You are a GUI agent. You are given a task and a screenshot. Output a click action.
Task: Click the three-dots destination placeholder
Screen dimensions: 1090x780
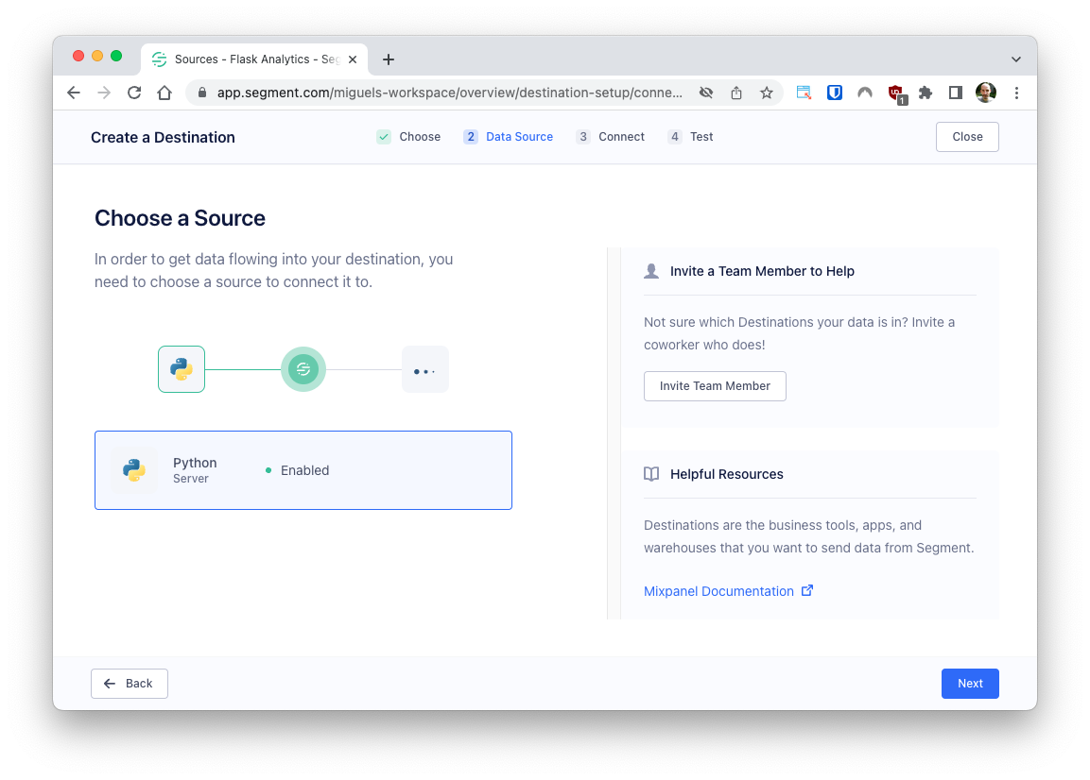pos(424,369)
